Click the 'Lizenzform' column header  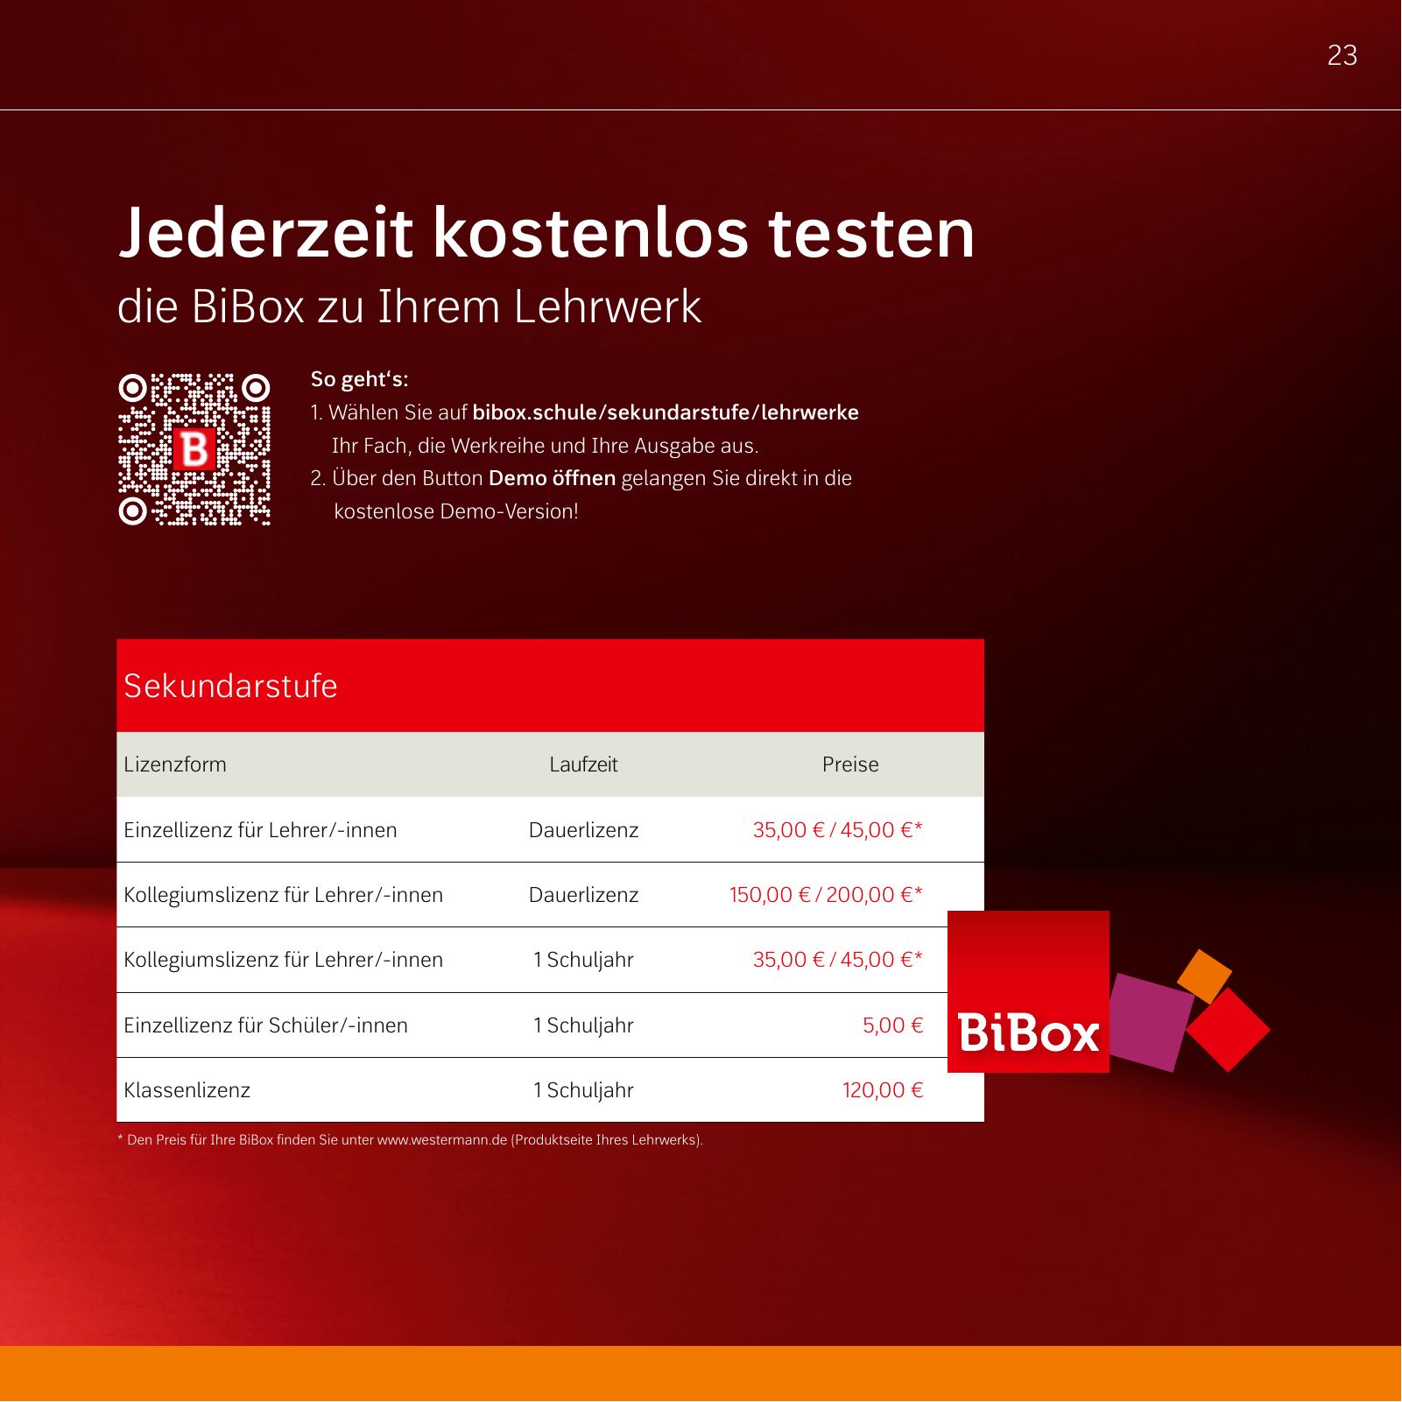point(175,764)
